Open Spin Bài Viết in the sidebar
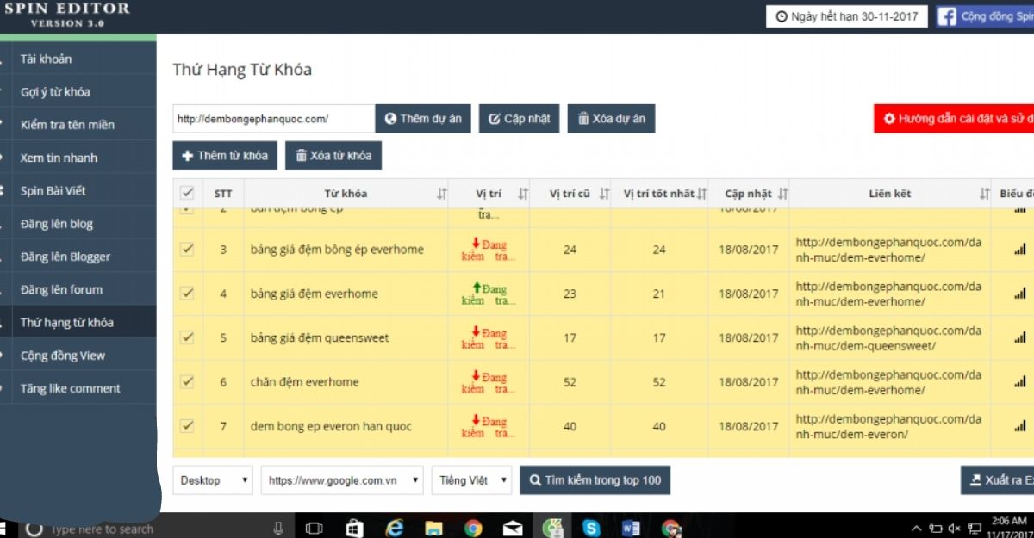Image resolution: width=1034 pixels, height=538 pixels. (53, 191)
